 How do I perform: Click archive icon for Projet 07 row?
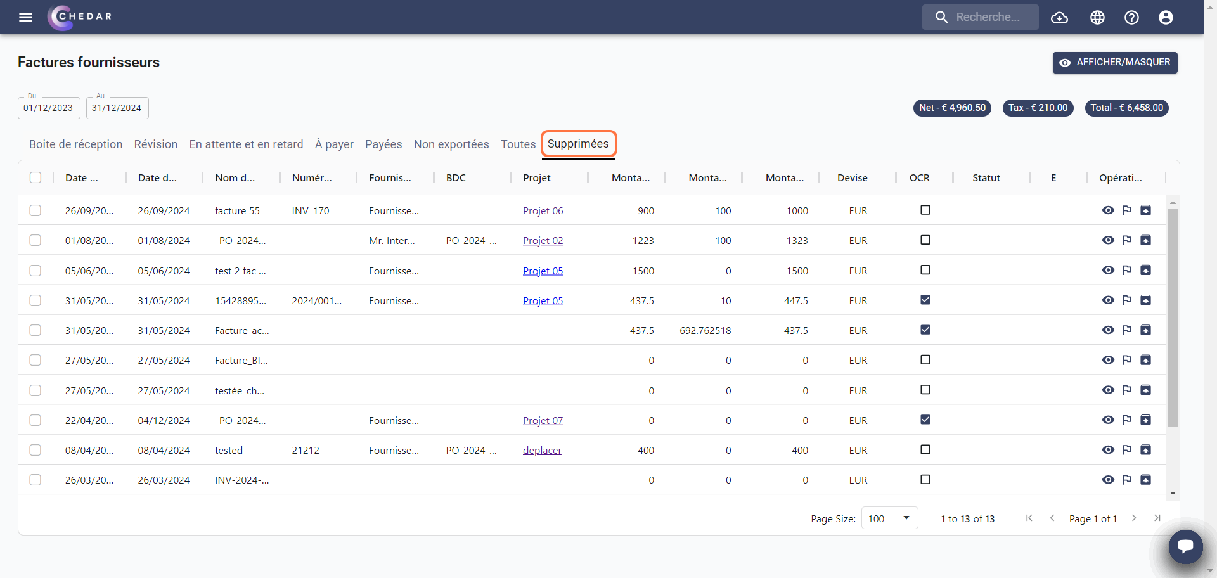pos(1145,420)
